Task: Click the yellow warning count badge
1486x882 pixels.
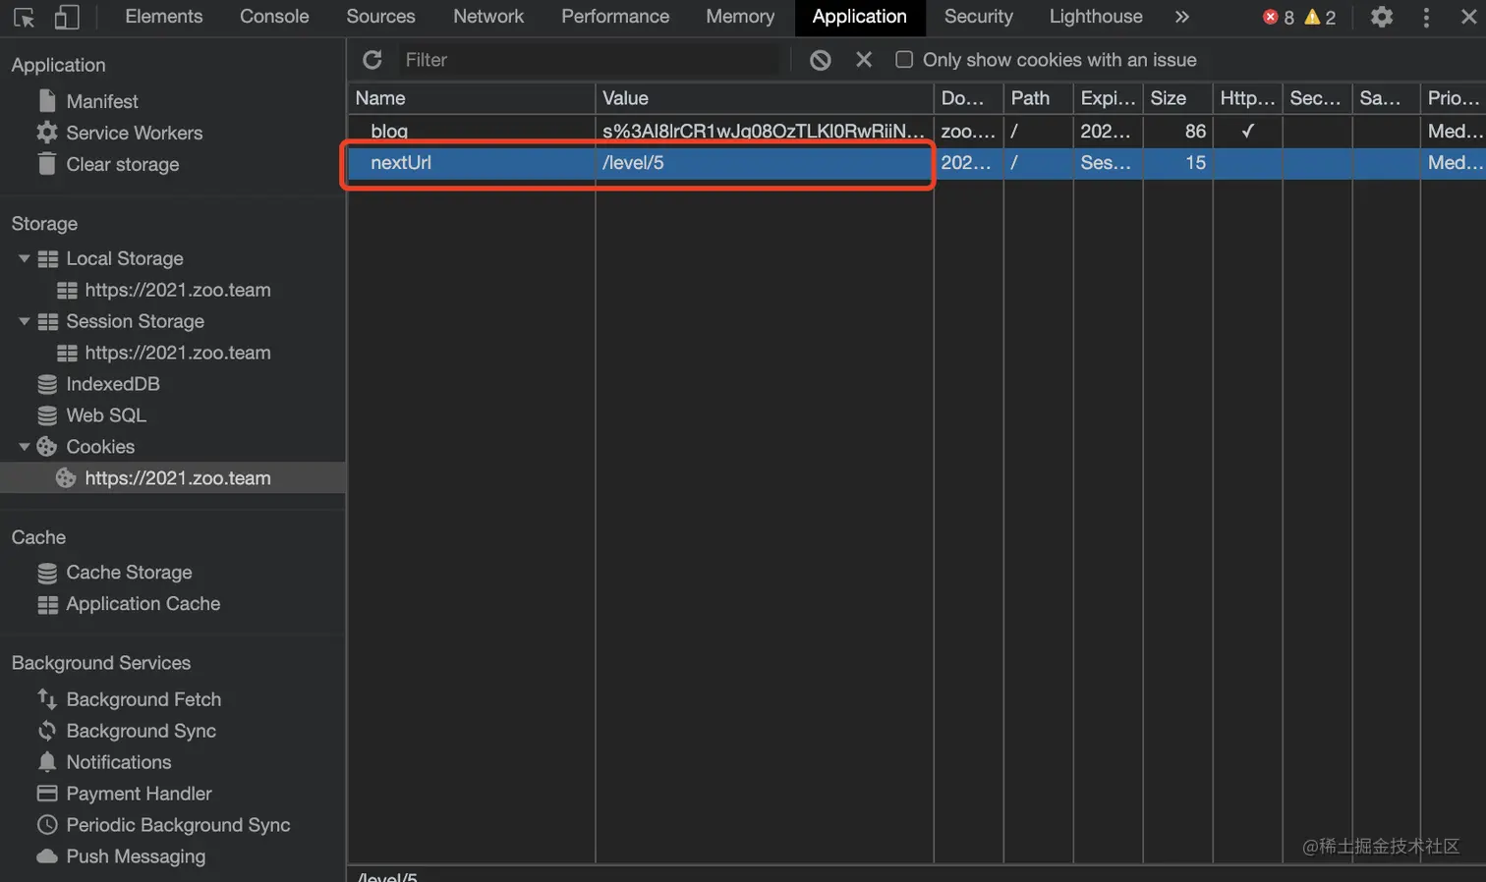Action: [1320, 17]
